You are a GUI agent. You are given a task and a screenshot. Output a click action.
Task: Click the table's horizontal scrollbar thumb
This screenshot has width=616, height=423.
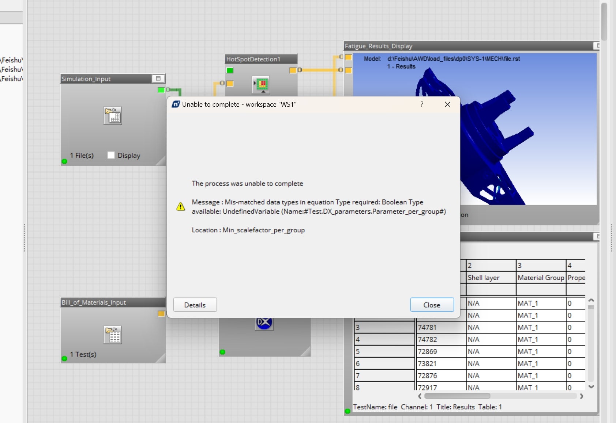tap(457, 396)
